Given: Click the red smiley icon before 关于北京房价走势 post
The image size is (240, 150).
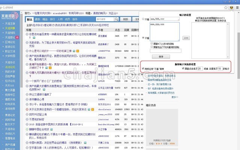Looking at the screenshot, I should click(x=27, y=109).
